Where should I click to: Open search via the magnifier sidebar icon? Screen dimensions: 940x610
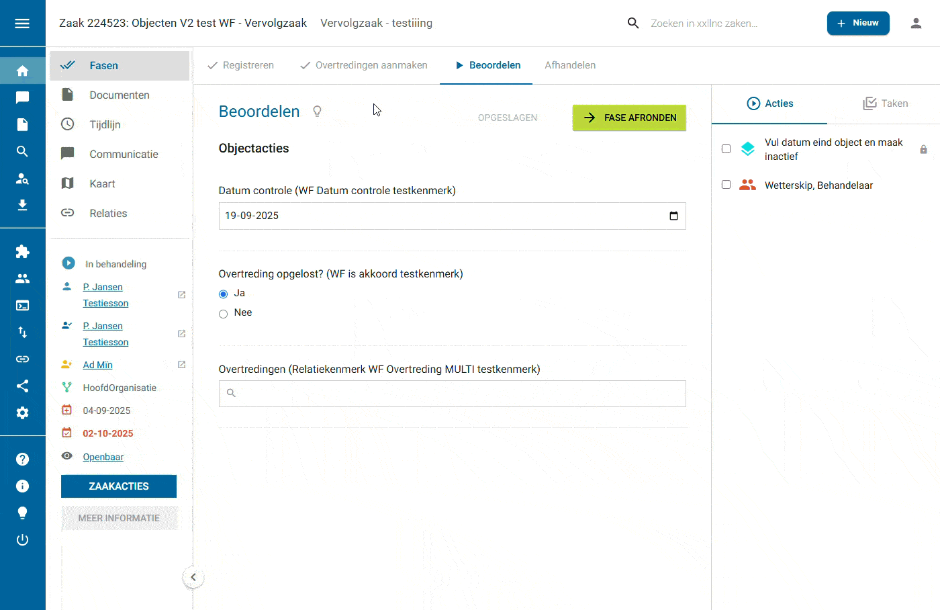coord(22,151)
